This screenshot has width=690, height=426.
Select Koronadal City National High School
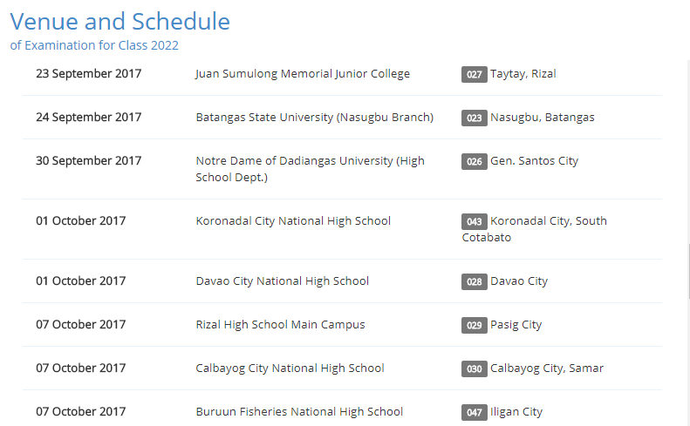pyautogui.click(x=293, y=221)
